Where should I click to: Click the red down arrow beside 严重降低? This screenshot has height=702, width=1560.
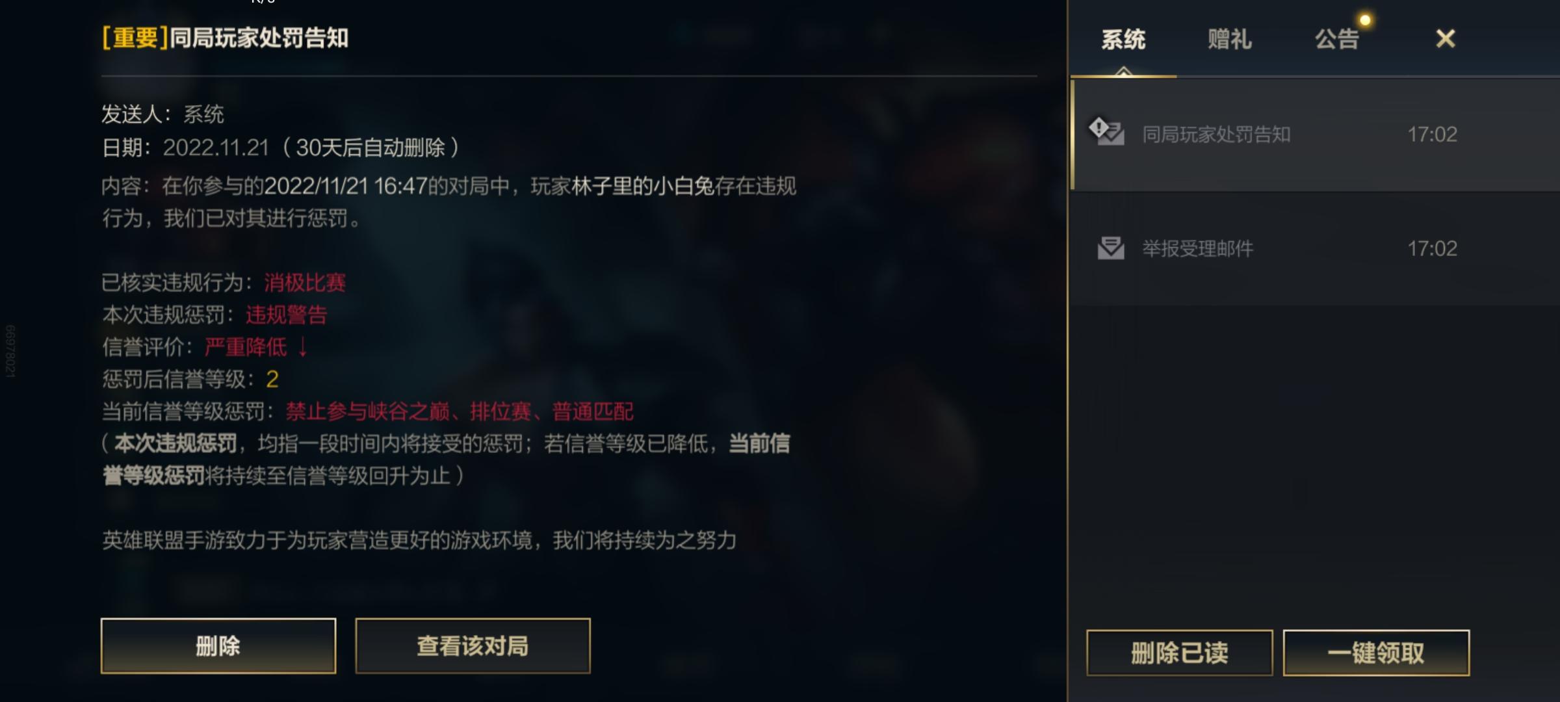[303, 347]
